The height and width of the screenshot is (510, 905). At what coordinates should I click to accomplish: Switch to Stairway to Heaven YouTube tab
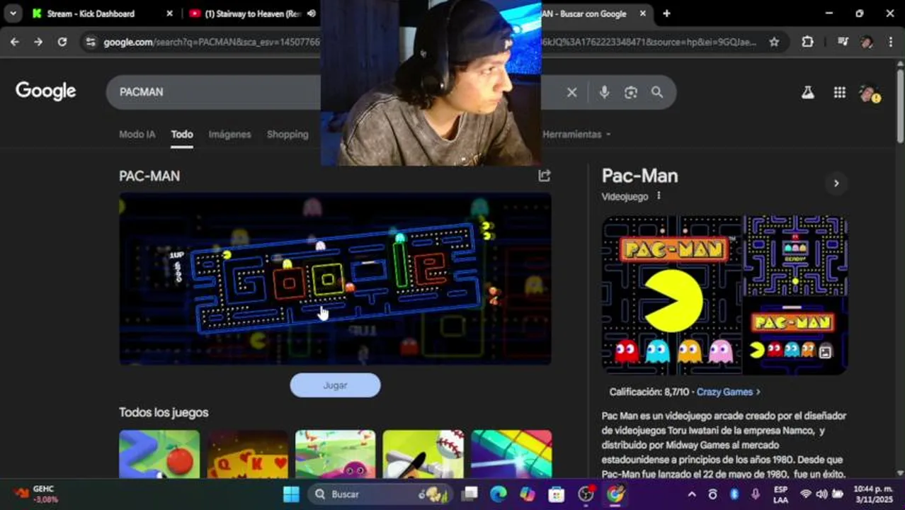pos(252,13)
